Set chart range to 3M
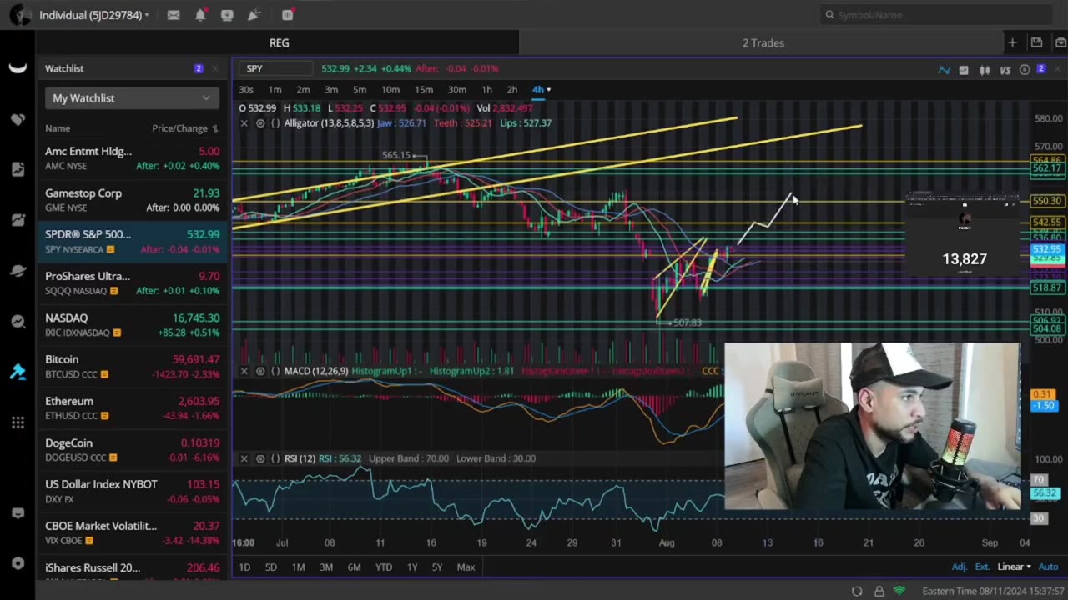Image resolution: width=1068 pixels, height=600 pixels. tap(326, 567)
